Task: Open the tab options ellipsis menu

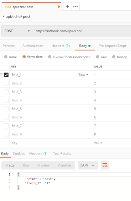Action: [76, 7]
